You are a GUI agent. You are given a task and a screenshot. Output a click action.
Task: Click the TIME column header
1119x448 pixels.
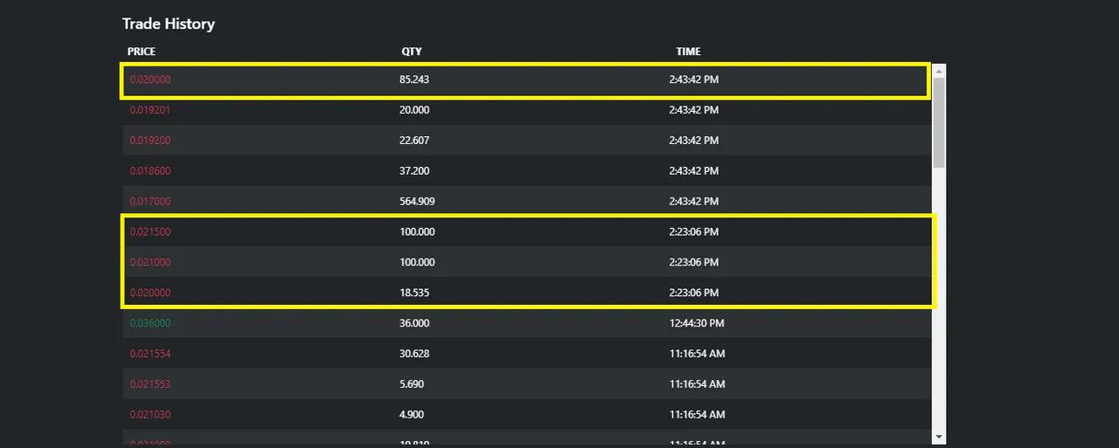(688, 52)
